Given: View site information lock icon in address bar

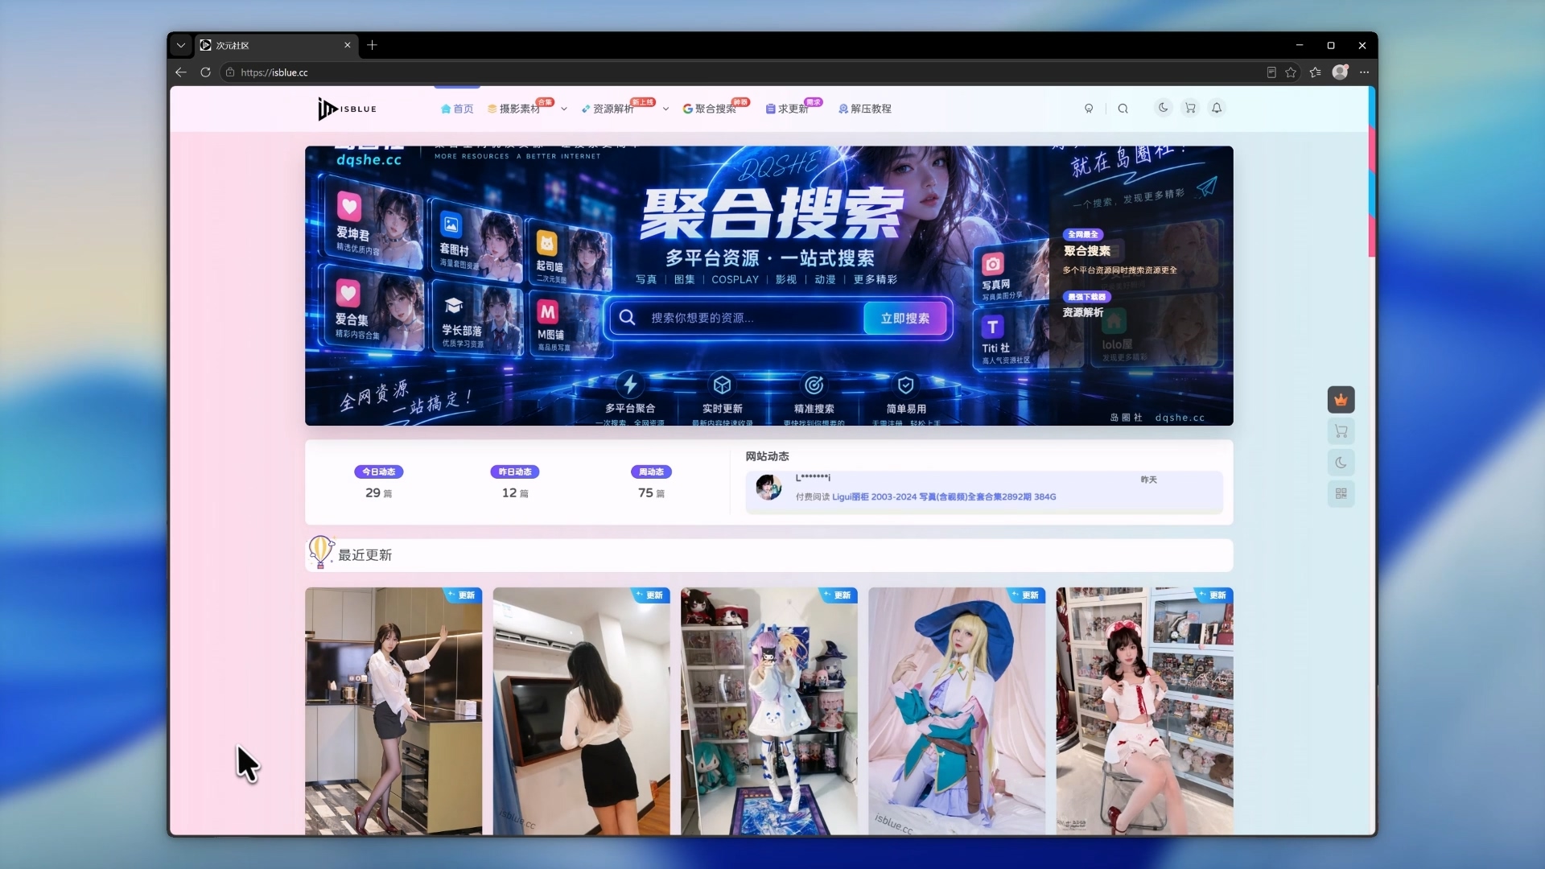Looking at the screenshot, I should click(x=230, y=72).
